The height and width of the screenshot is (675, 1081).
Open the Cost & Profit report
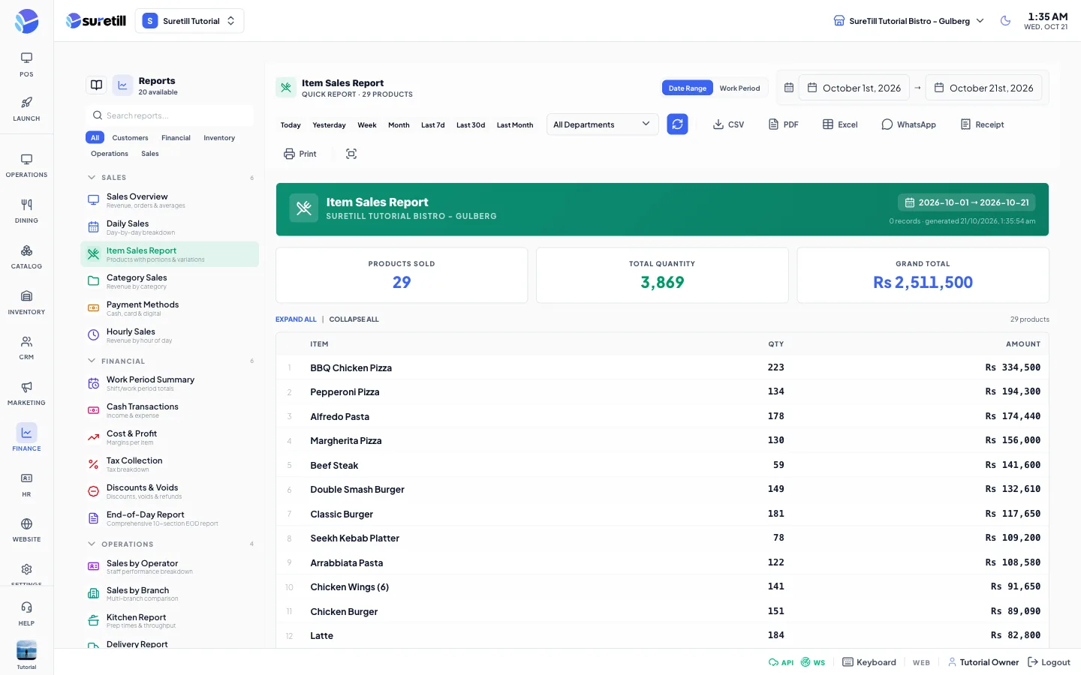click(170, 437)
